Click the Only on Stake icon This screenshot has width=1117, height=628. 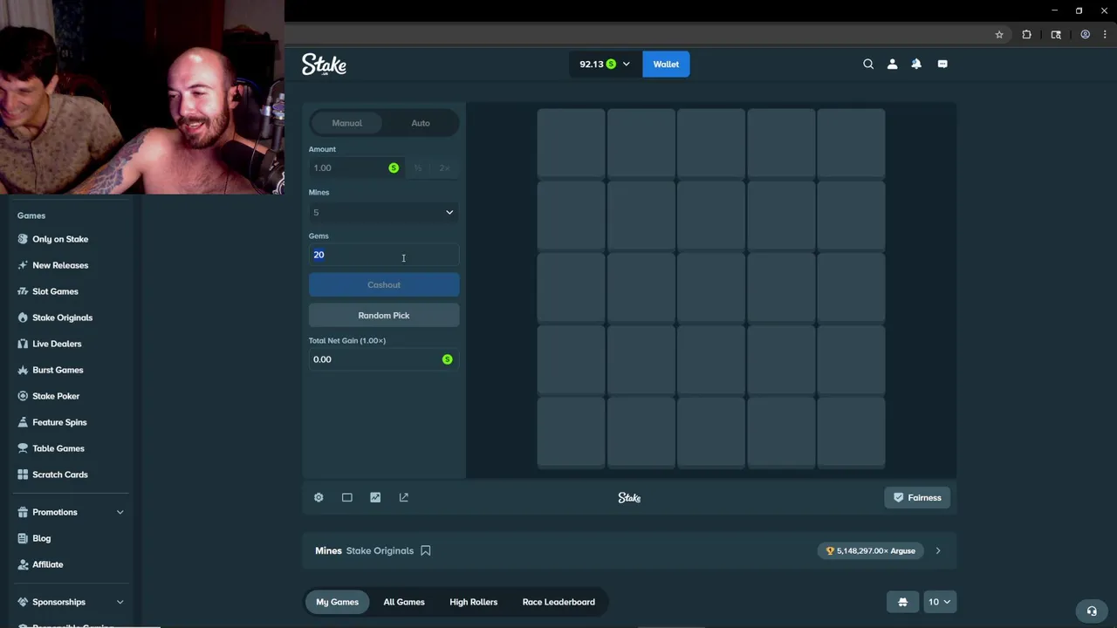(x=23, y=239)
